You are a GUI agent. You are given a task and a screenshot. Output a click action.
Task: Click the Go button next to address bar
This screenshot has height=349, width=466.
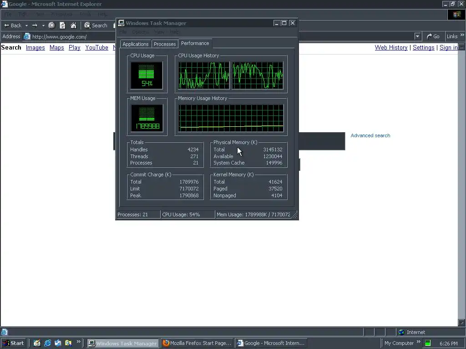pyautogui.click(x=433, y=36)
